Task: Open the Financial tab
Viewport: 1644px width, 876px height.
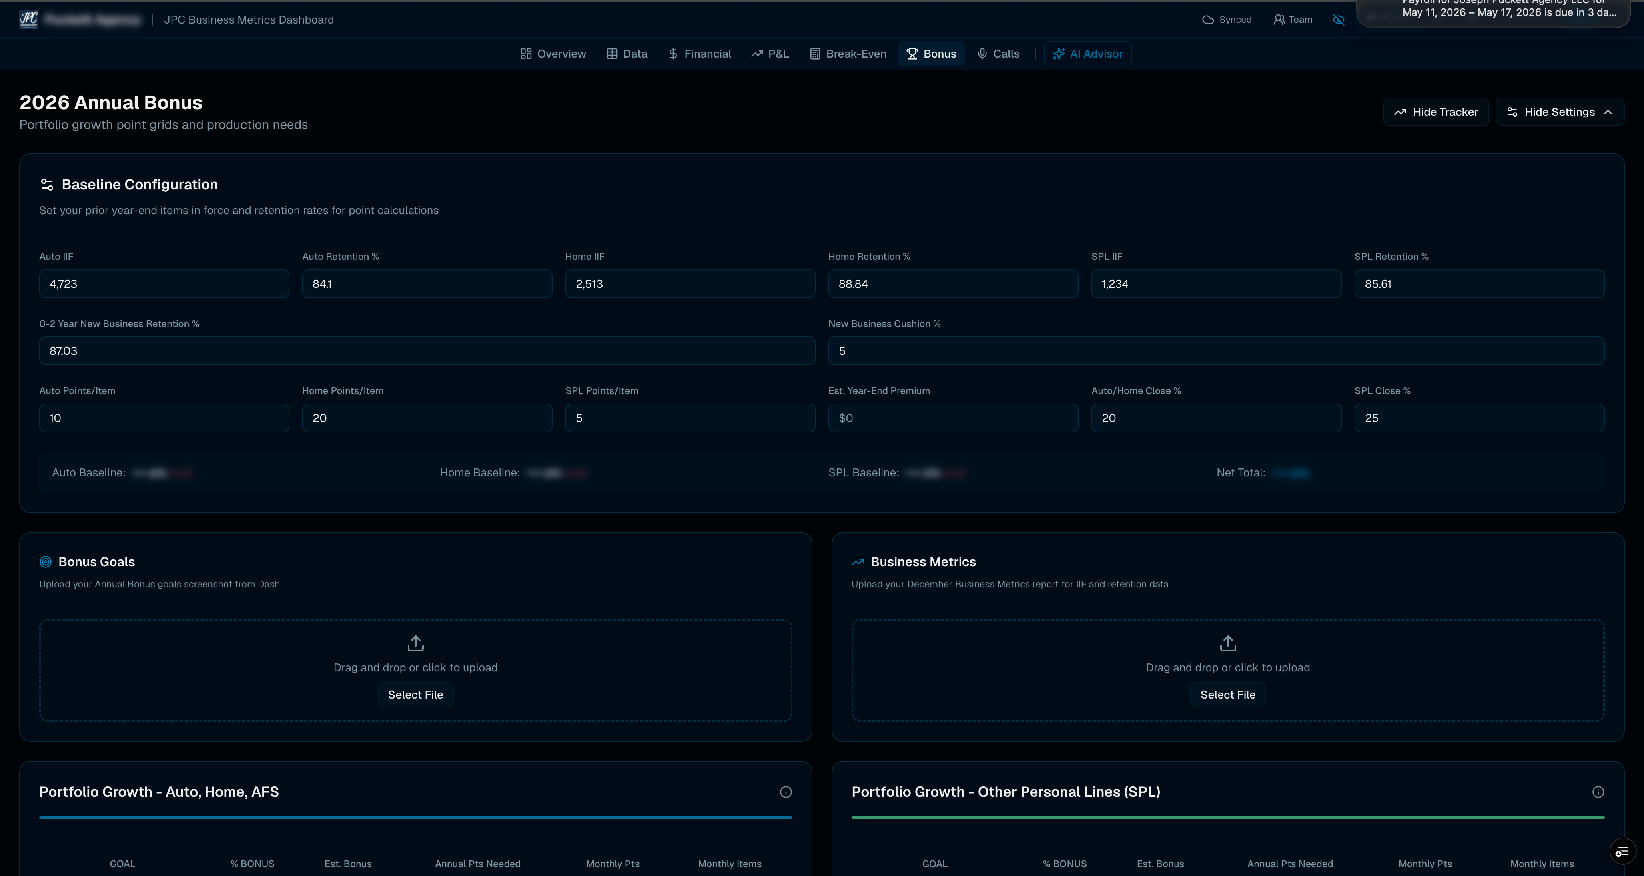Action: coord(700,54)
